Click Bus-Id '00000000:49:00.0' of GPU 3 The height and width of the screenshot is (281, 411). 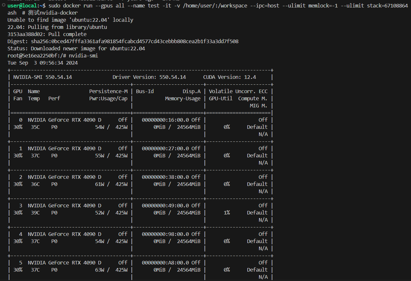(x=165, y=206)
